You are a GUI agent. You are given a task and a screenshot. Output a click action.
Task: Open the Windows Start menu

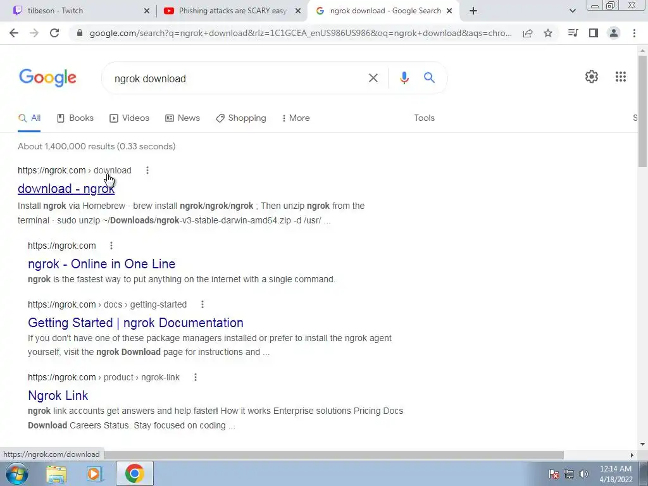[x=16, y=473]
